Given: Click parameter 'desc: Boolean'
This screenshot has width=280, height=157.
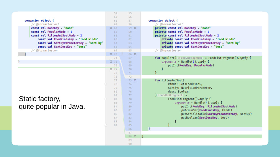Looking at the screenshot, I should tap(179, 92).
